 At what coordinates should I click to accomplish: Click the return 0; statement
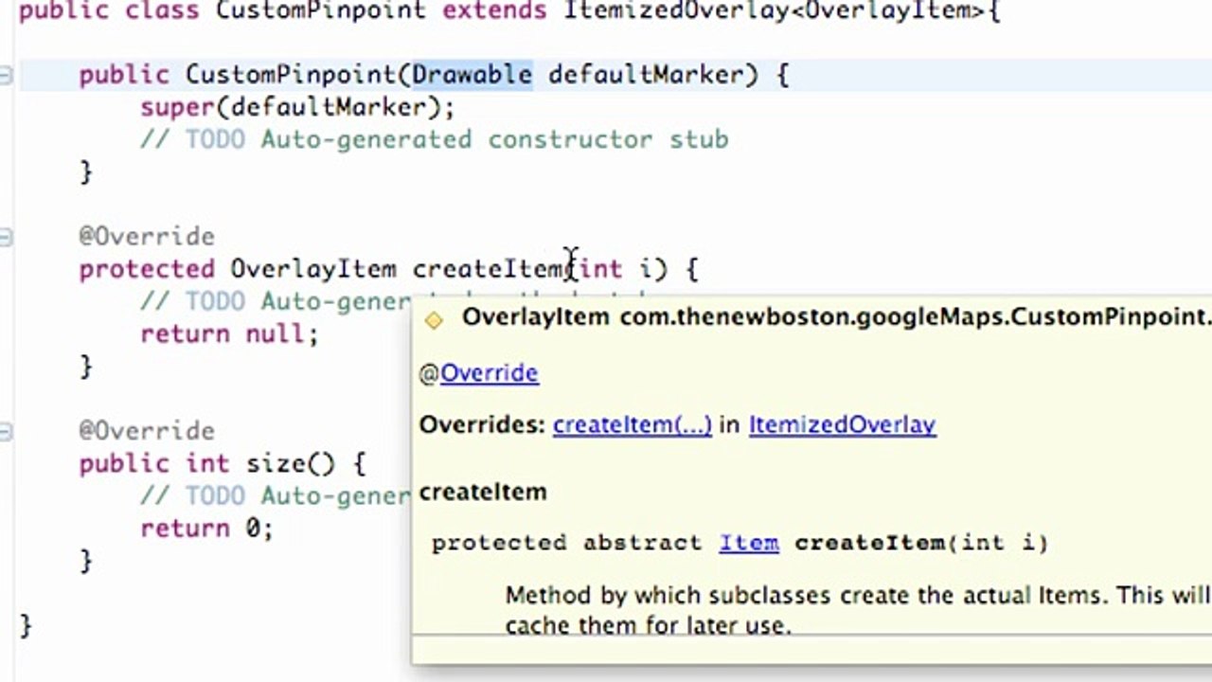(206, 529)
